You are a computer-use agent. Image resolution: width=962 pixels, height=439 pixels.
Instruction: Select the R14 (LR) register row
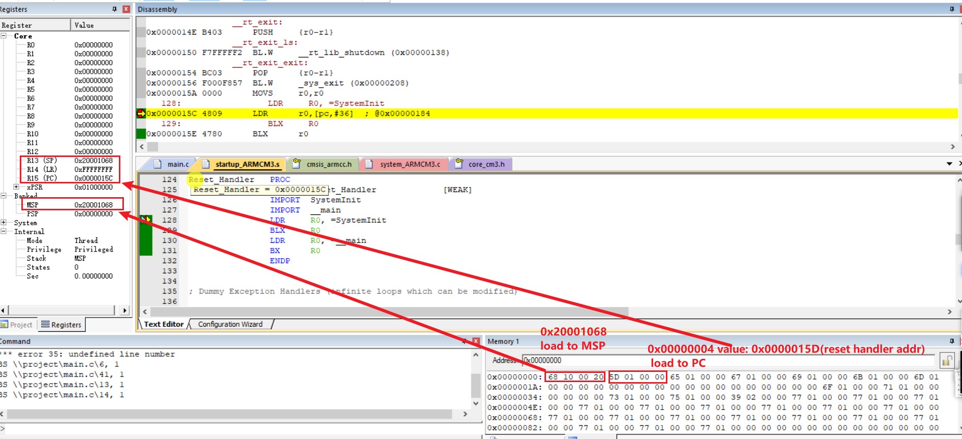pyautogui.click(x=70, y=169)
